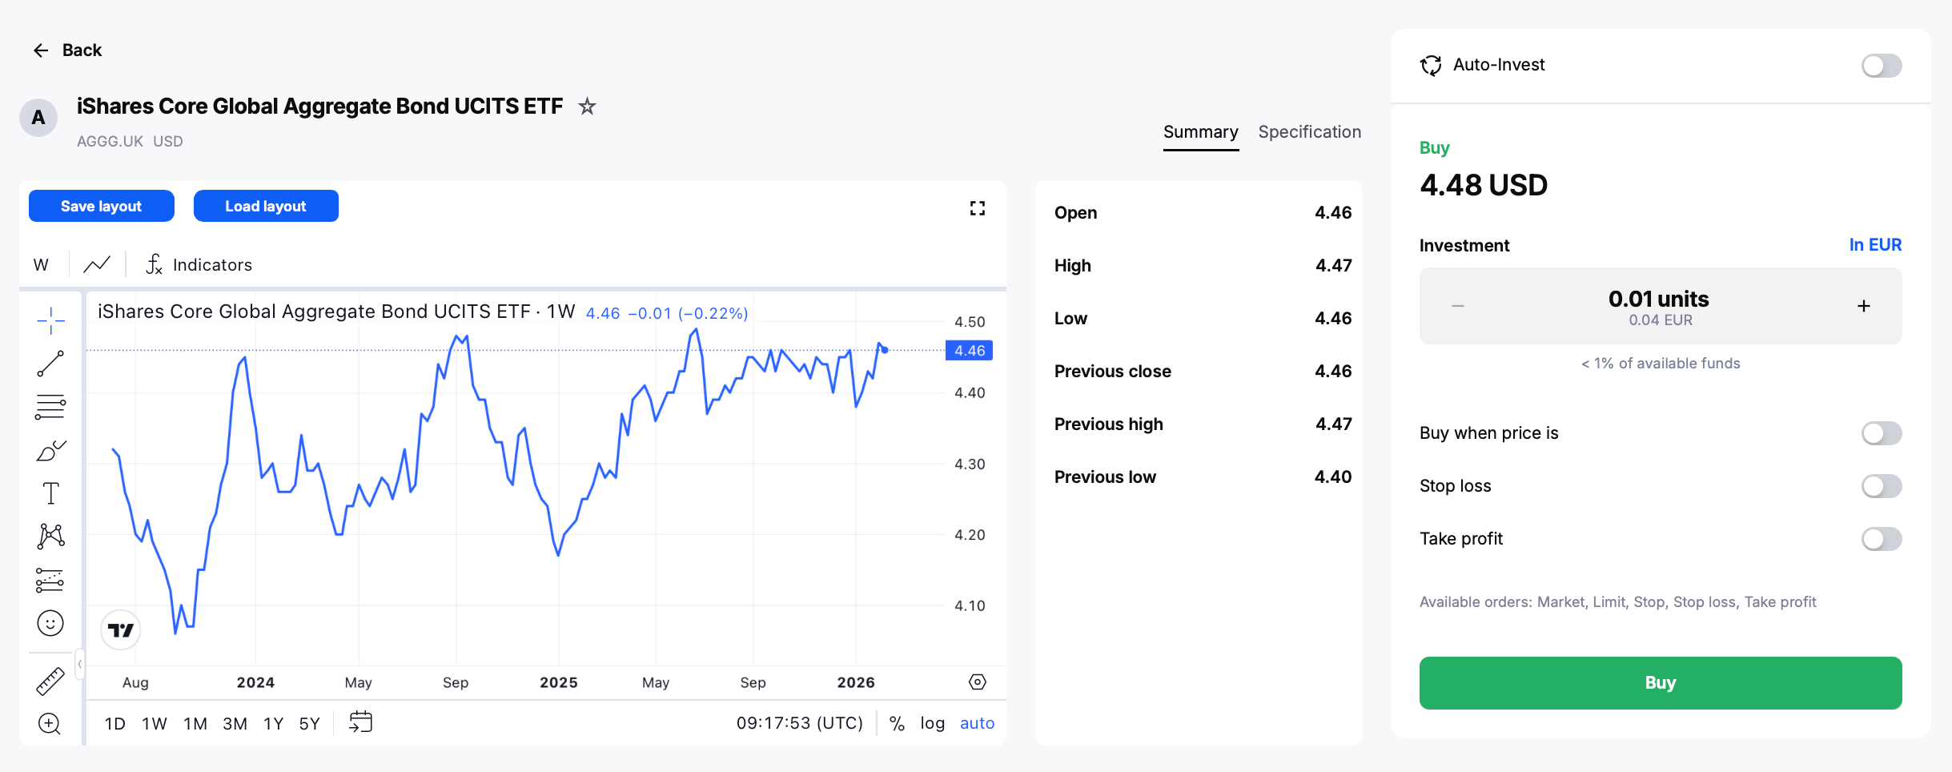
Task: Decrease investment units with minus
Action: 1457,306
